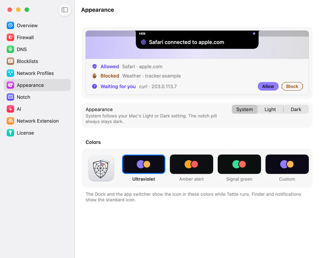Image resolution: width=320 pixels, height=258 pixels.
Task: Click the 'Weather · tracker.example' entry text
Action: pos(151,76)
